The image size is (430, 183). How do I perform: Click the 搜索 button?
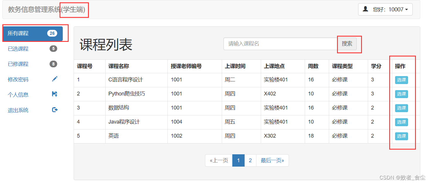click(347, 44)
